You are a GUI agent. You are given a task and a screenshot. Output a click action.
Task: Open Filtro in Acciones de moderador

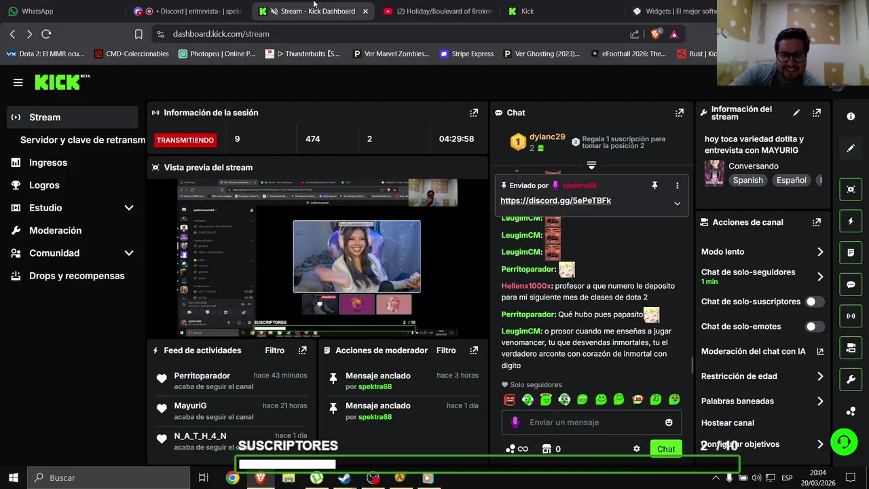pyautogui.click(x=446, y=350)
